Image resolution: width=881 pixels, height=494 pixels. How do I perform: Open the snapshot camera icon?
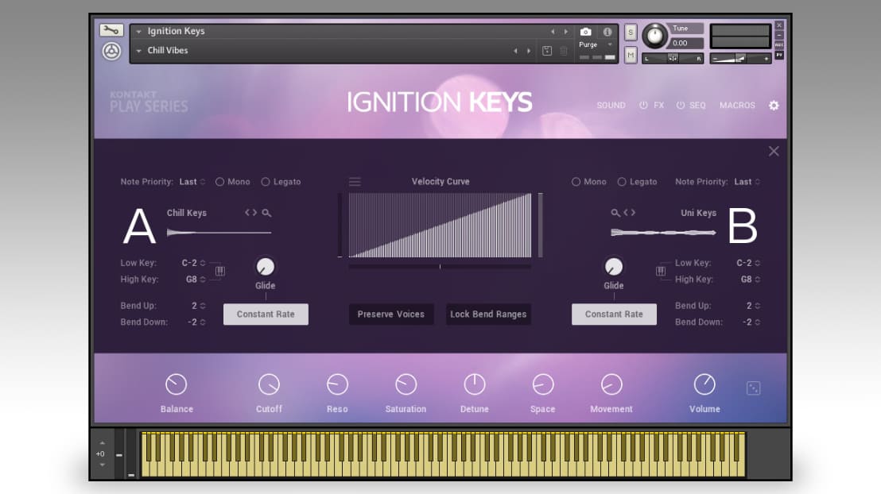pyautogui.click(x=585, y=33)
